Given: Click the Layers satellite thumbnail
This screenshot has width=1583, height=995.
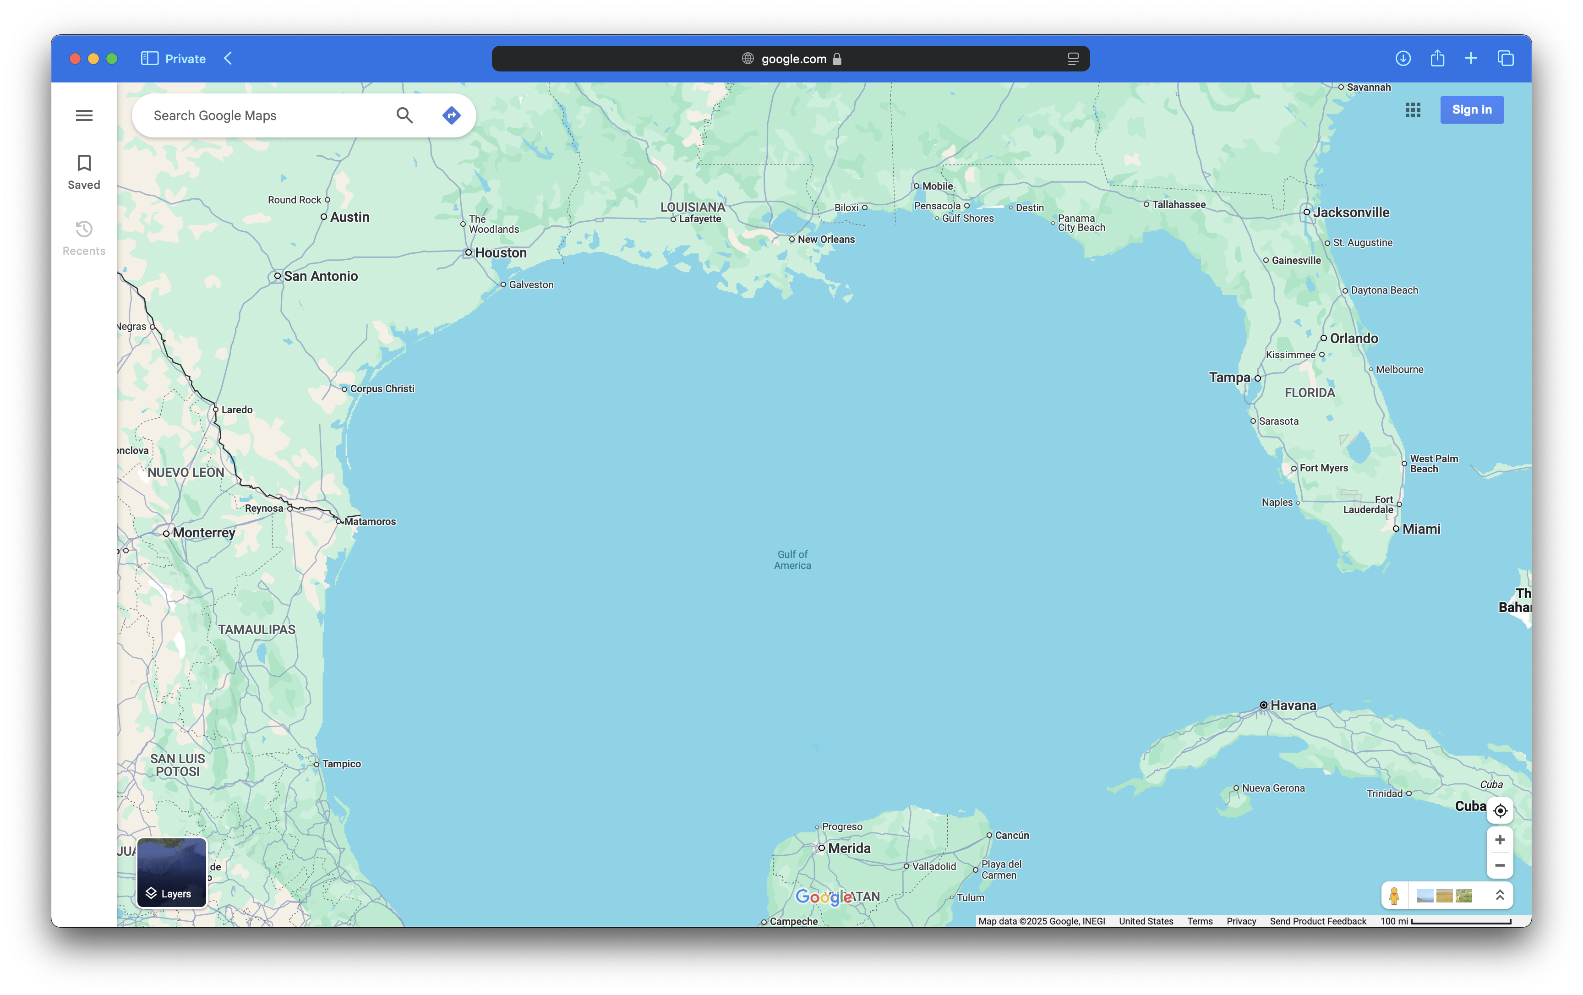Looking at the screenshot, I should (172, 872).
